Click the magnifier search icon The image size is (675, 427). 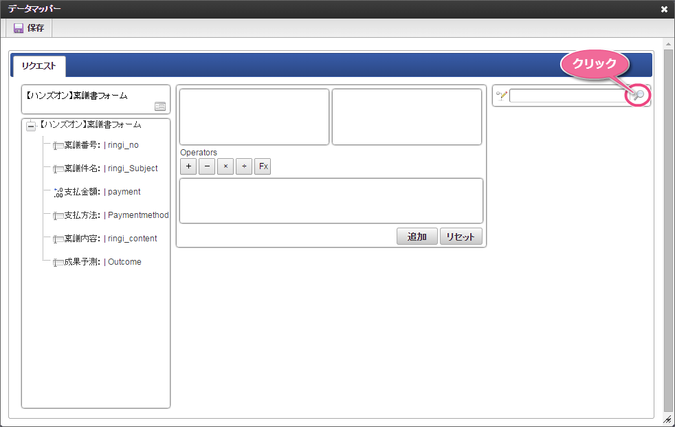(x=639, y=95)
